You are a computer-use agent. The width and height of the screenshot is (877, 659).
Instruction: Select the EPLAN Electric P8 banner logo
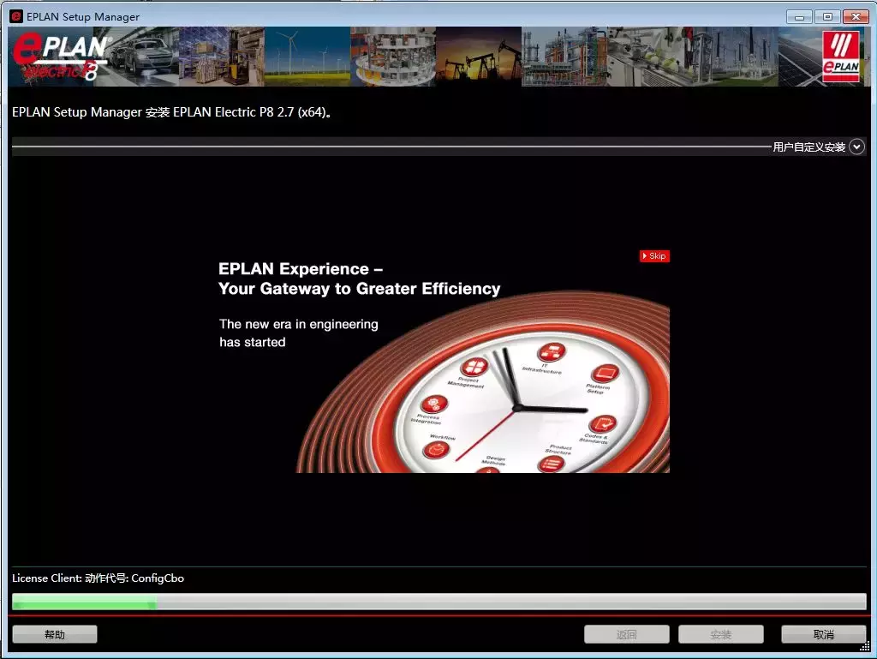tap(56, 56)
